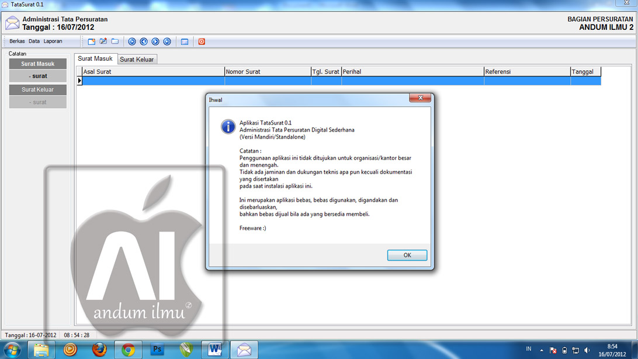Confirm the Ihwal dialog with OK

[407, 255]
